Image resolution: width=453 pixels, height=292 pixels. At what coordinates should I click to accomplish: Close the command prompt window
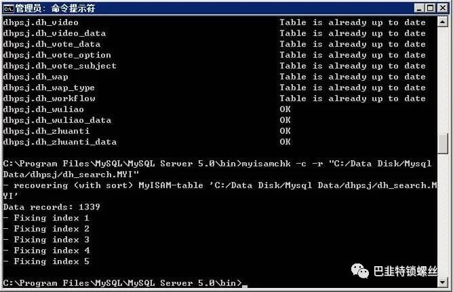pos(443,8)
